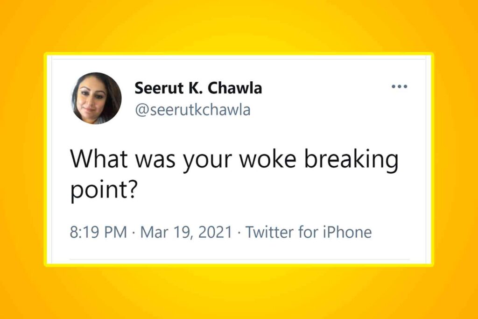This screenshot has width=478, height=319.
Task: Click the divider line below the timestamp
Action: (239, 259)
